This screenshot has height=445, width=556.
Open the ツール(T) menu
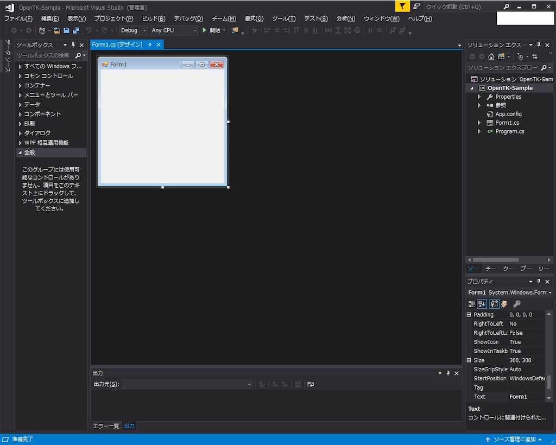(283, 19)
